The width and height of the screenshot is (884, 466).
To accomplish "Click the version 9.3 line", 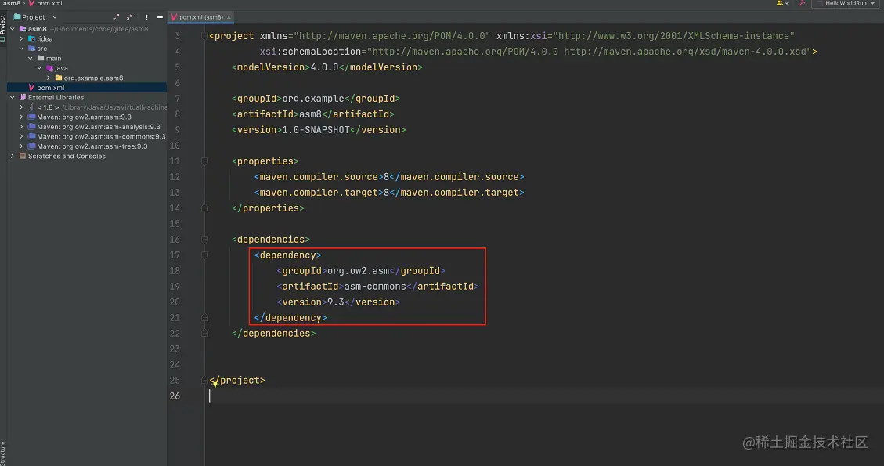I will click(x=338, y=302).
